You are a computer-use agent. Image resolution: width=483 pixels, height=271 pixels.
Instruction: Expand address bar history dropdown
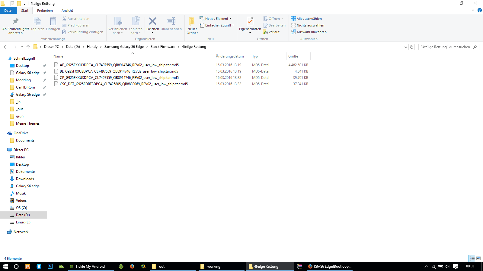[405, 47]
